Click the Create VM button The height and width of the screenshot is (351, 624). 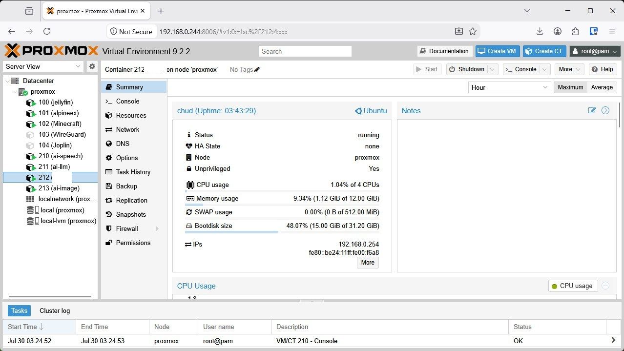(x=498, y=51)
